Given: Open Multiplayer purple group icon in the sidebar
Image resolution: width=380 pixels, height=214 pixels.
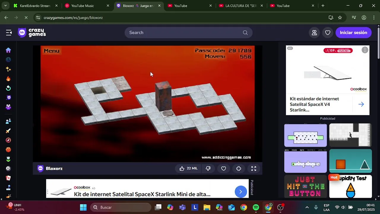Looking at the screenshot, I should point(8,107).
